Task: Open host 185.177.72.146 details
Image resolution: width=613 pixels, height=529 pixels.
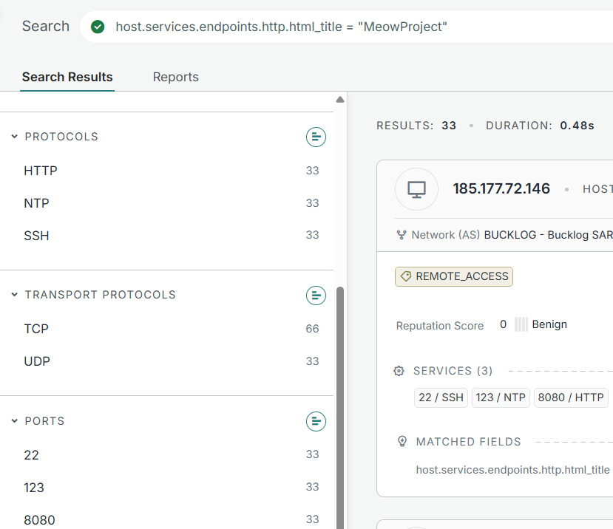Action: [x=501, y=188]
